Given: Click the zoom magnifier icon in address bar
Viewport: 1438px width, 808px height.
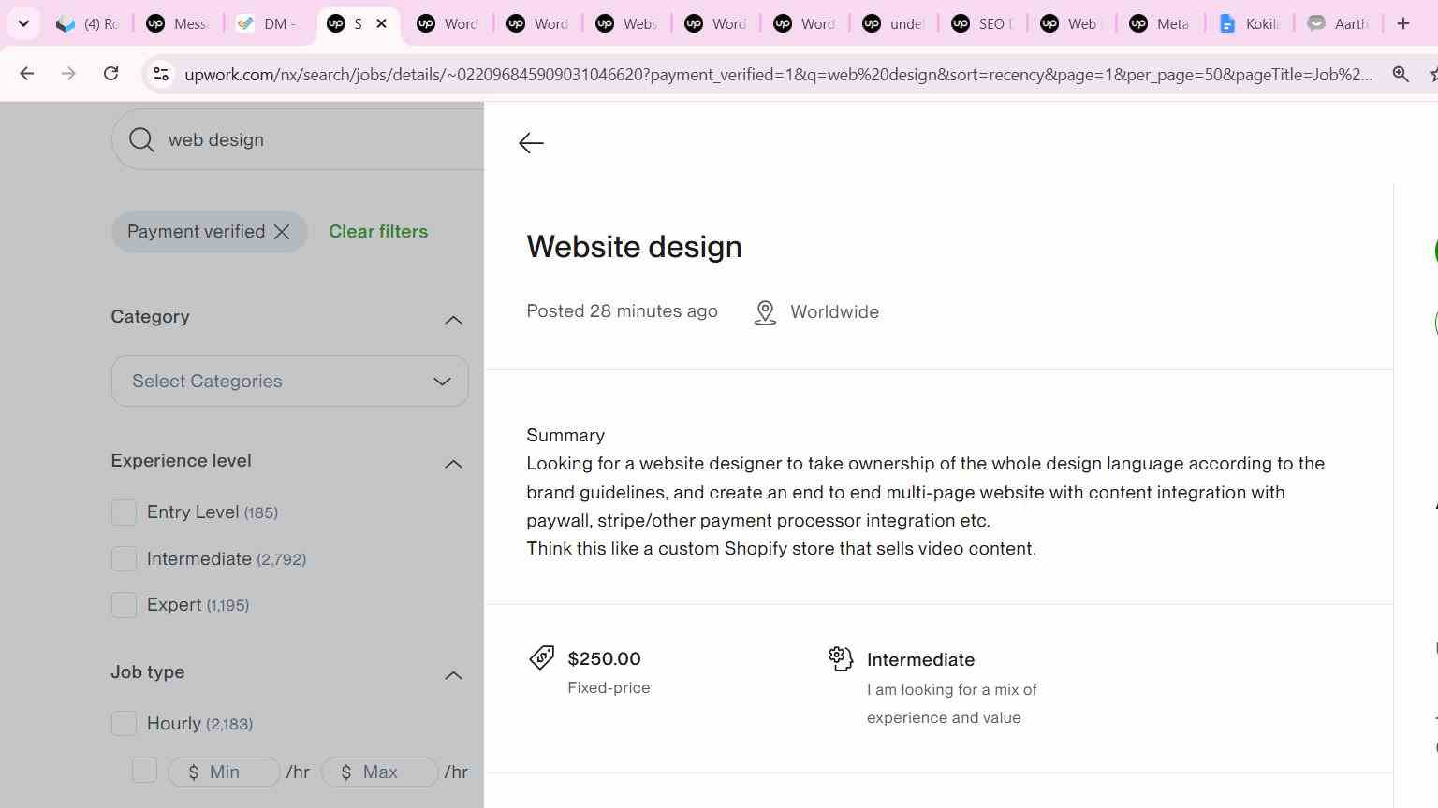Looking at the screenshot, I should coord(1401,74).
